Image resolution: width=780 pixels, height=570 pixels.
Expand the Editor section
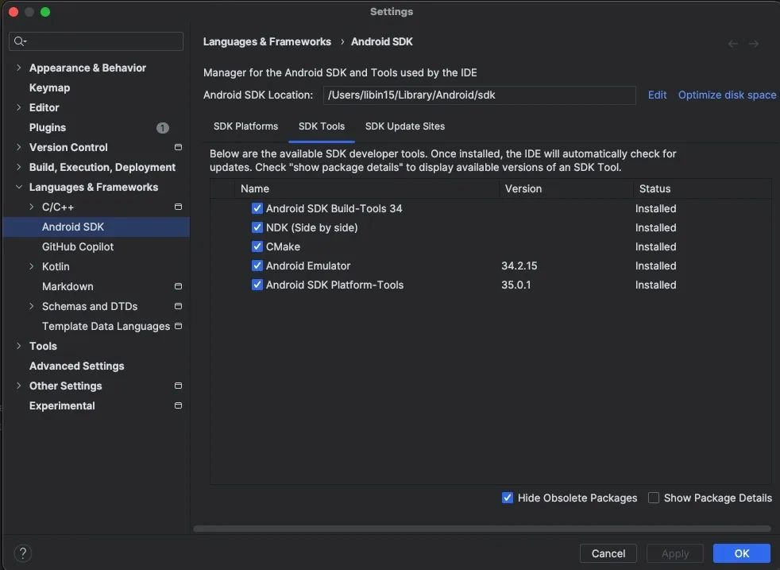pos(19,107)
